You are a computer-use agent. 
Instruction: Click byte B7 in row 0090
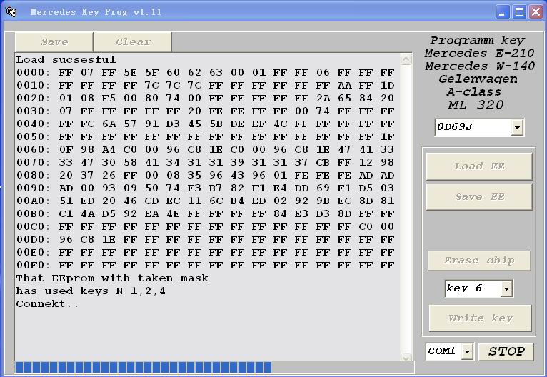[x=216, y=188]
